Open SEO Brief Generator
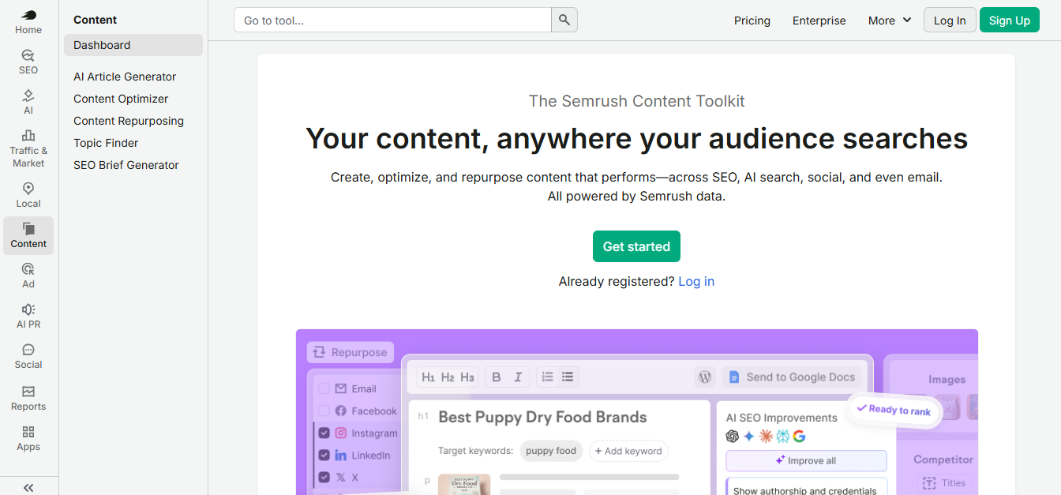 pyautogui.click(x=126, y=165)
